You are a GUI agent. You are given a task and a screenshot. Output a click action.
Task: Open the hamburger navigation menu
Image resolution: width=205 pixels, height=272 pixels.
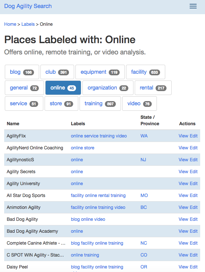point(193,6)
